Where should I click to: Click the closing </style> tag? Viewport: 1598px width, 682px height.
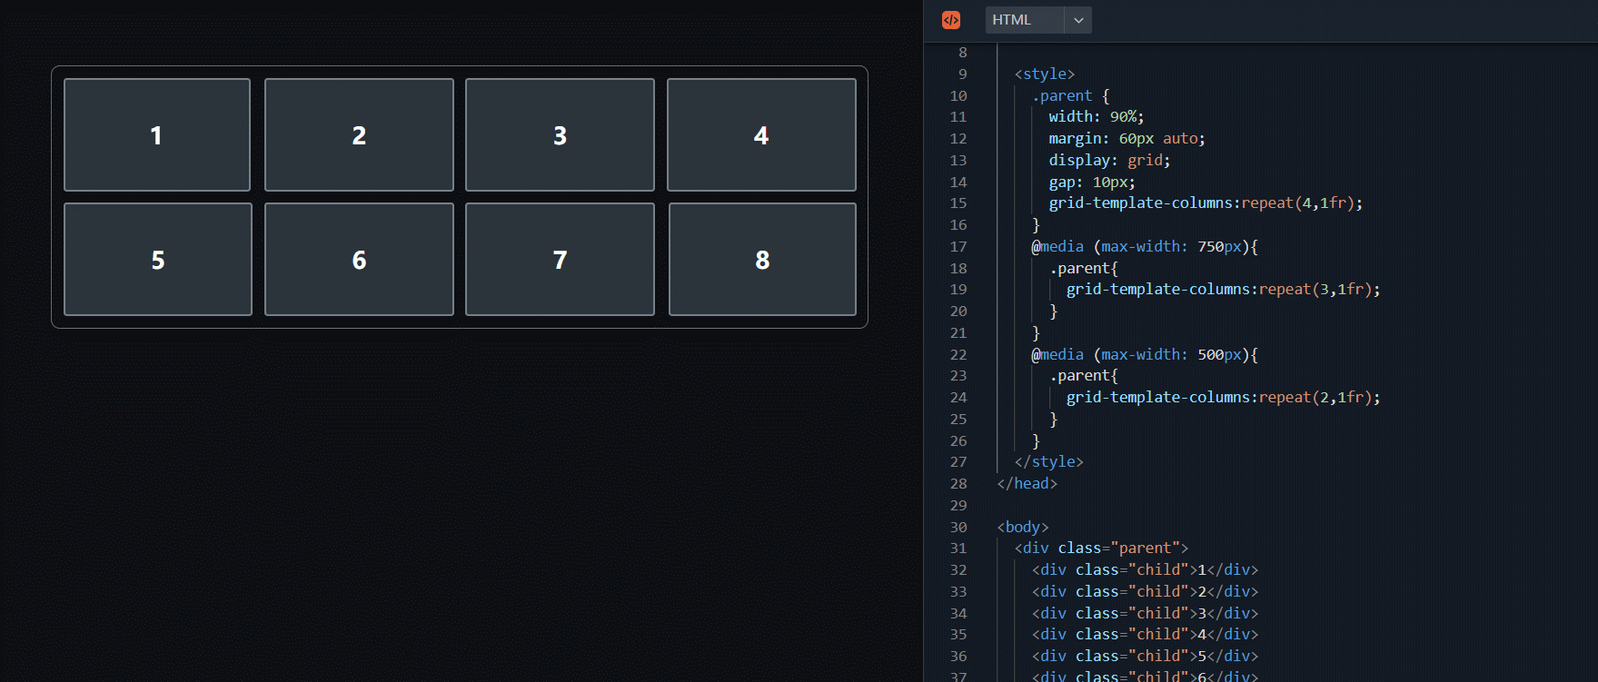click(1049, 461)
